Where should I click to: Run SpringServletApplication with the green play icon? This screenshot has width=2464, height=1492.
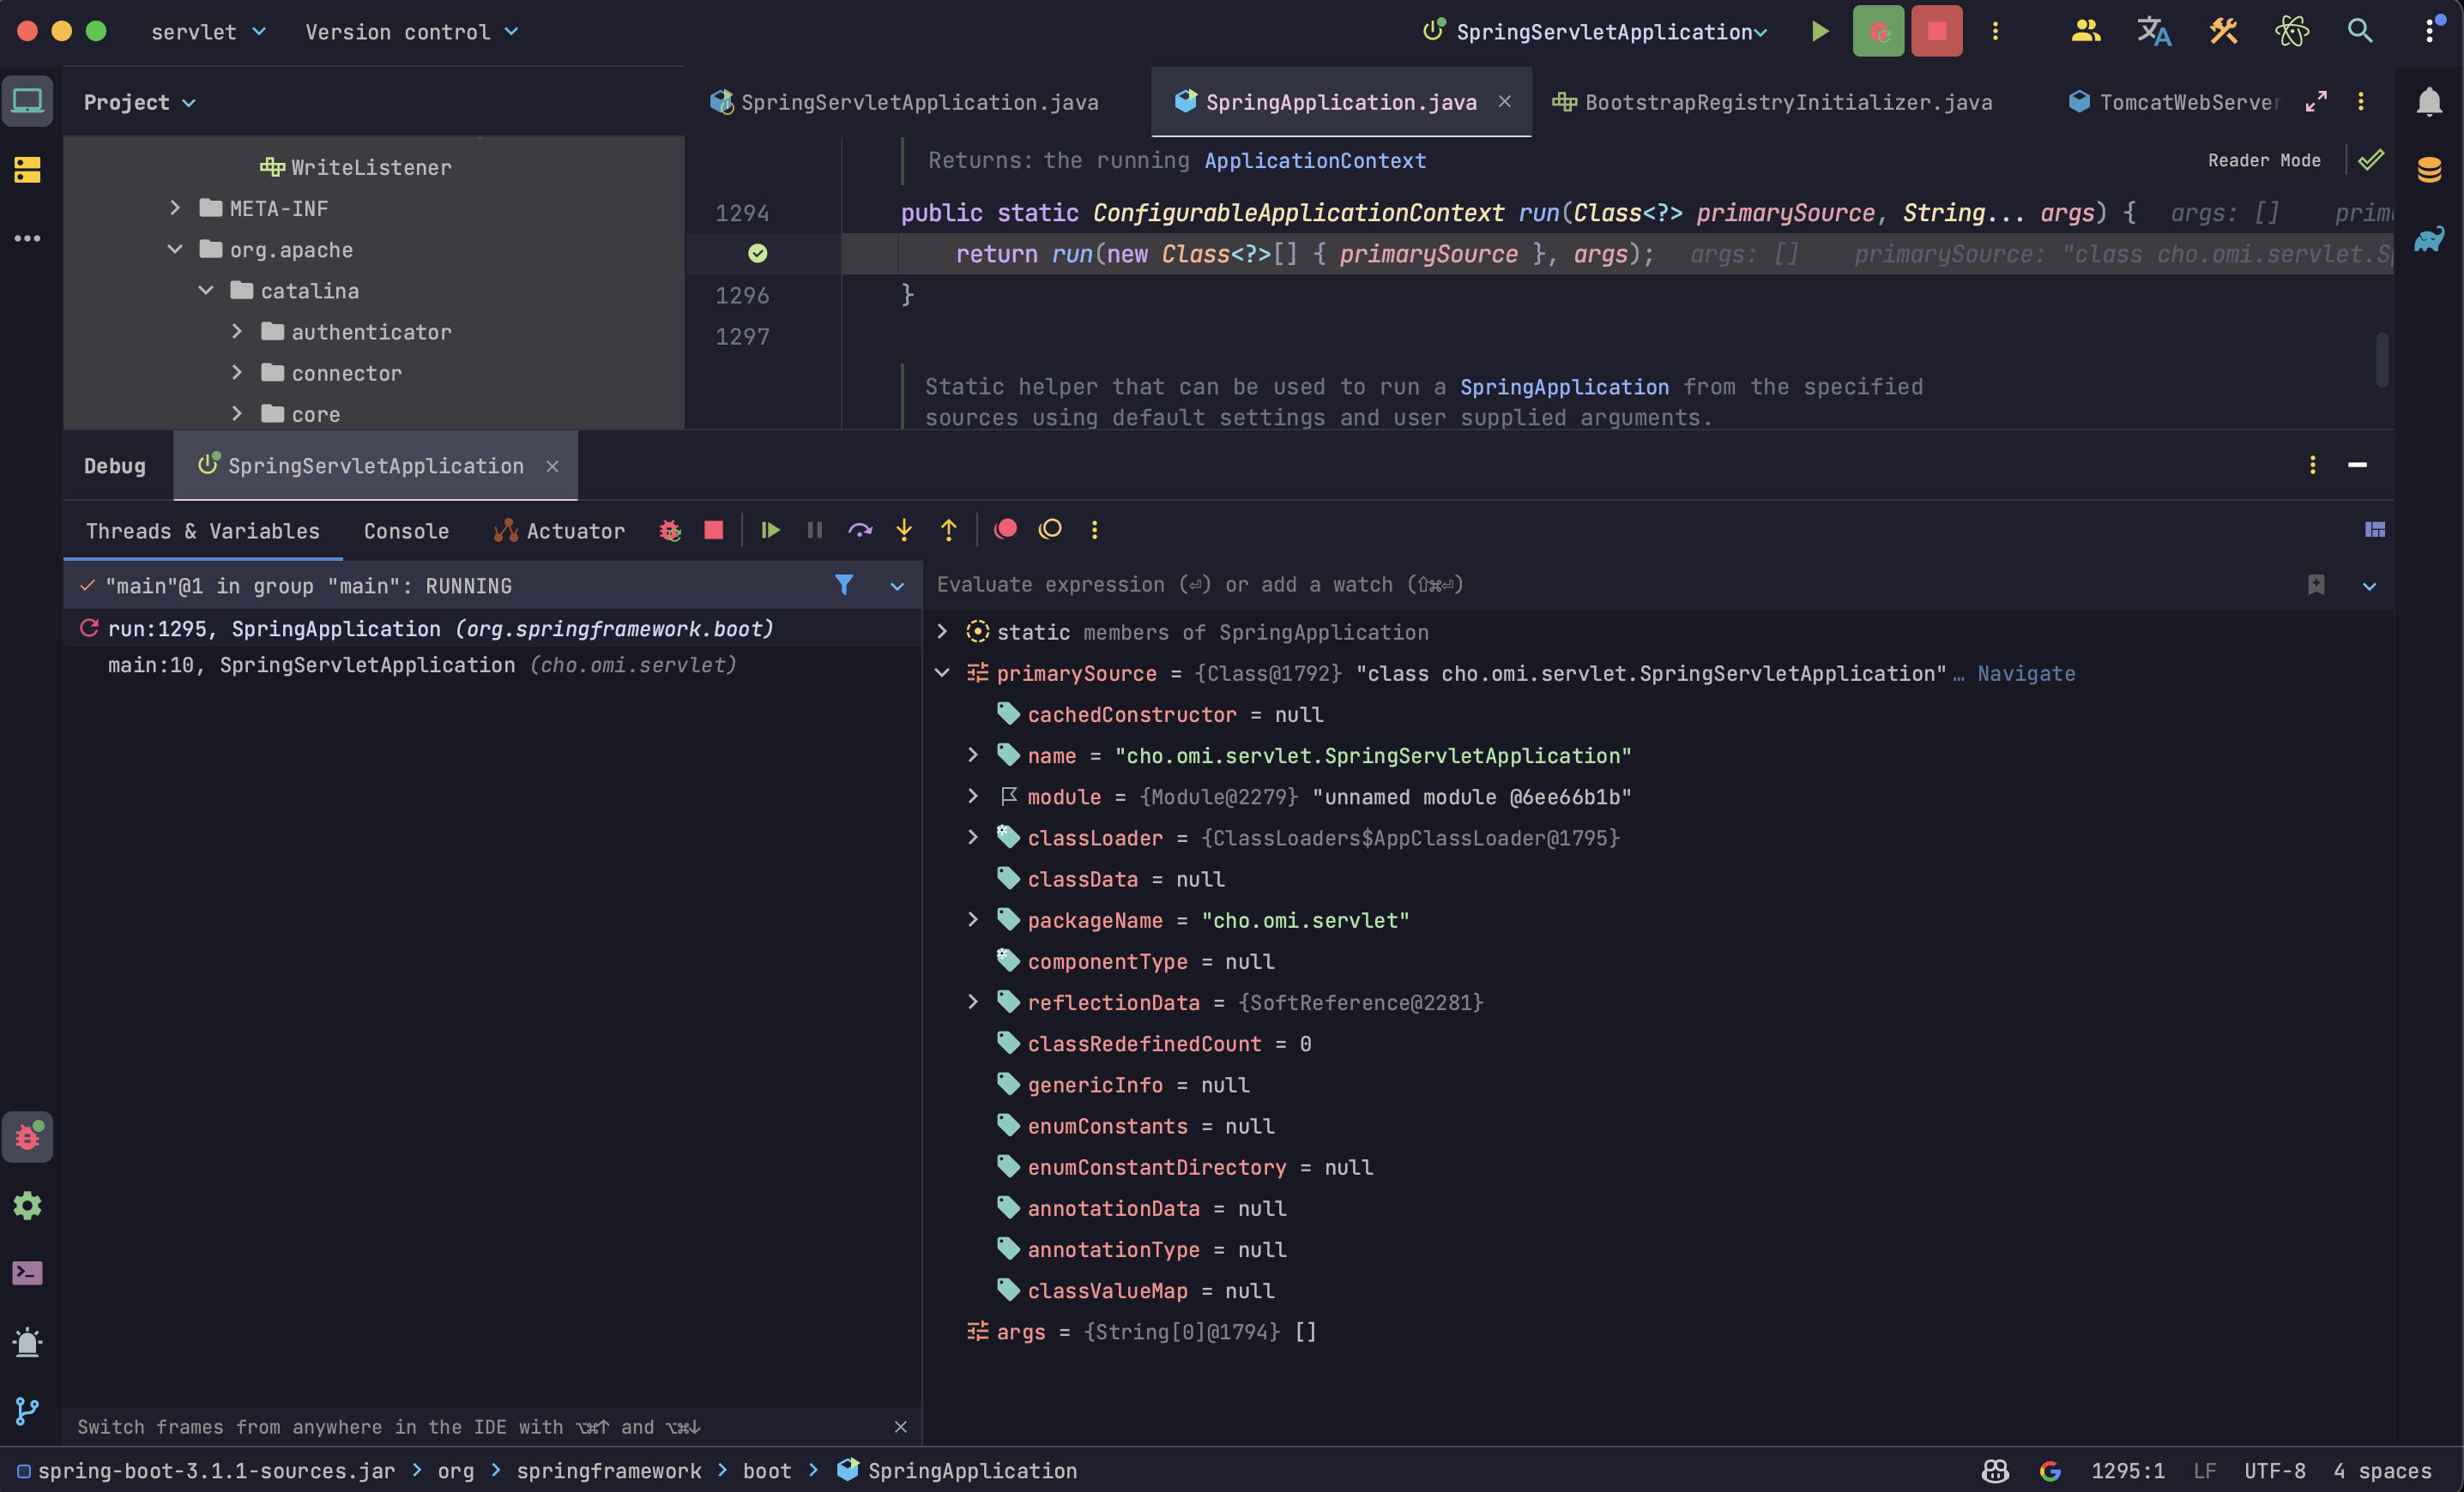pos(1820,31)
